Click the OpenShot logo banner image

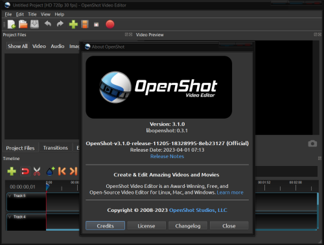pyautogui.click(x=159, y=87)
